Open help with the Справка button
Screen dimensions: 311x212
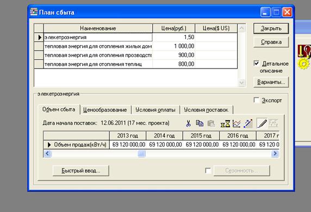[x=271, y=42]
